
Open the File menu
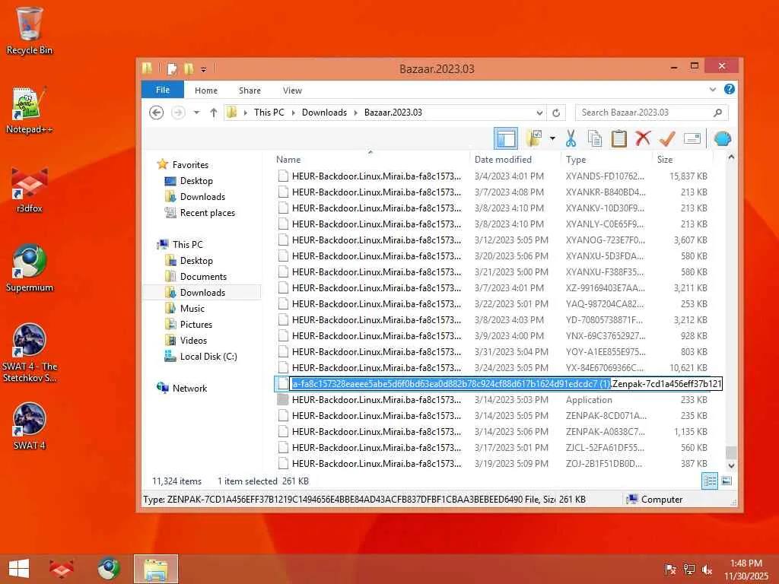(x=163, y=90)
